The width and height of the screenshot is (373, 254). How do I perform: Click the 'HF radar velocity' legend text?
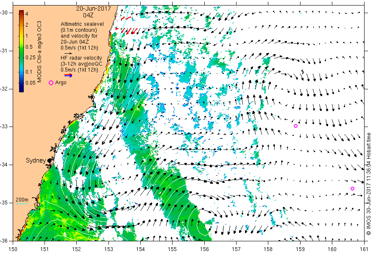point(81,58)
